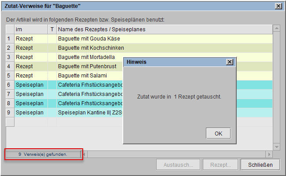Select row header number 6
This screenshot has width=286, height=176.
coord(9,84)
